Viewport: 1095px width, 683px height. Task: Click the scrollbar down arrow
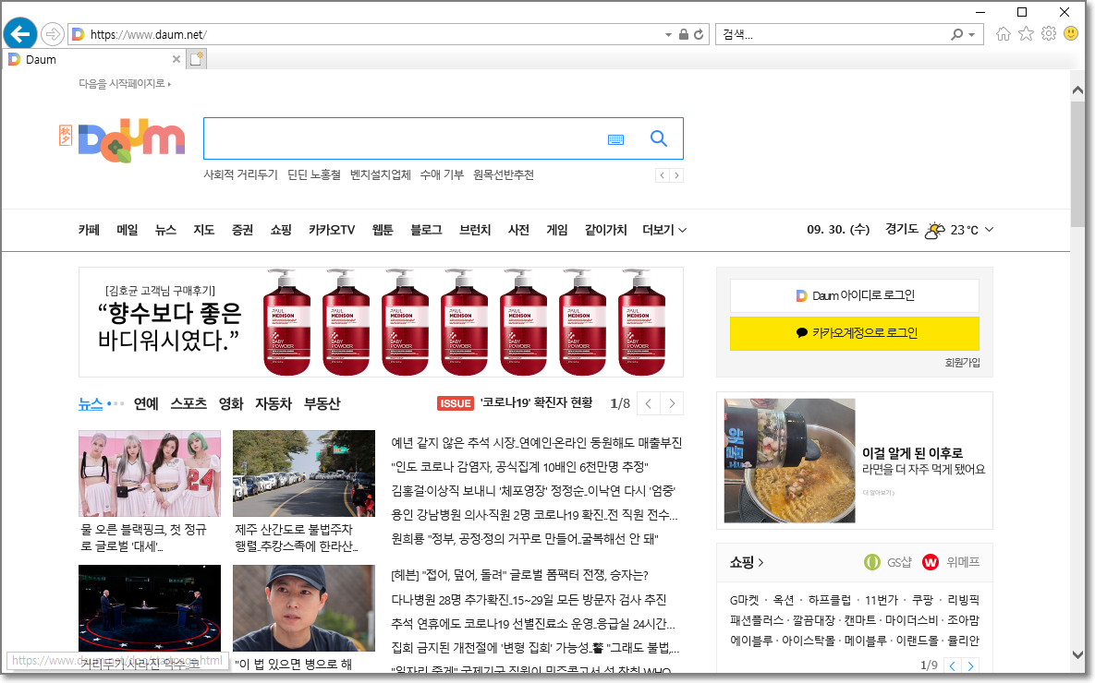[x=1077, y=654]
